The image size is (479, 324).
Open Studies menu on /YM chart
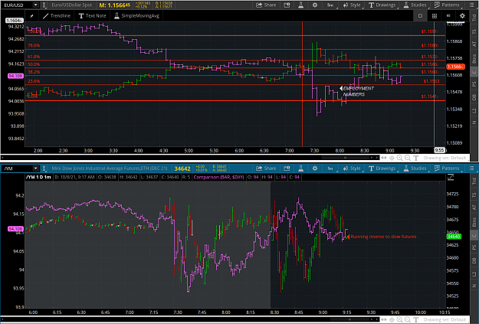click(x=415, y=169)
